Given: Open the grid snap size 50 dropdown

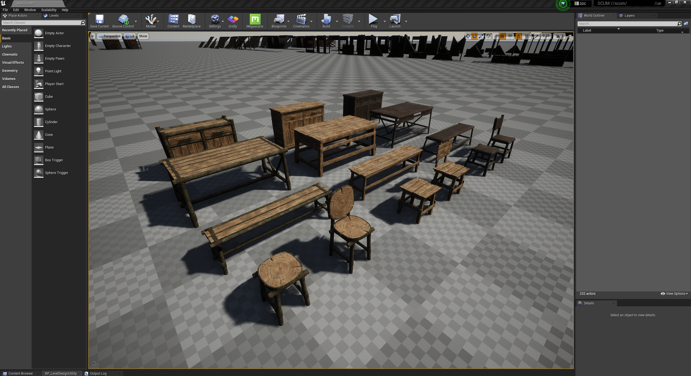Looking at the screenshot, I should [510, 36].
